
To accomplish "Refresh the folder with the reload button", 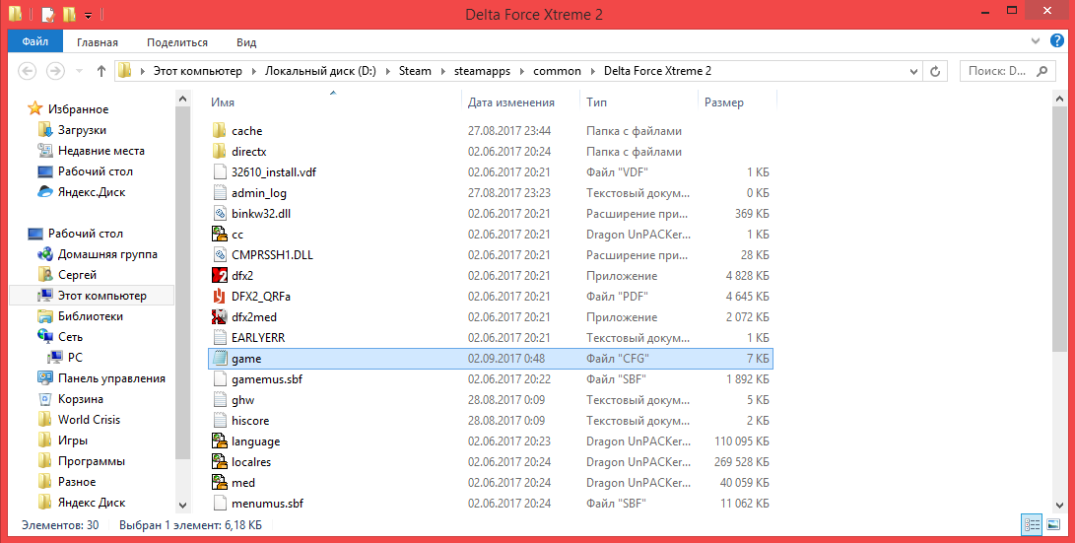I will (934, 71).
